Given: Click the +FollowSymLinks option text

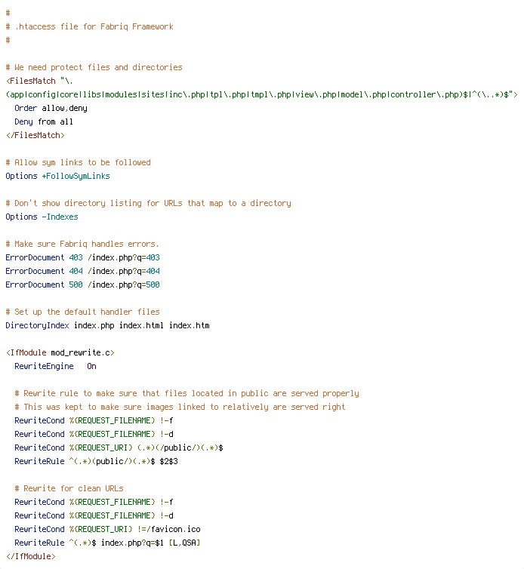Looking at the screenshot, I should [76, 176].
